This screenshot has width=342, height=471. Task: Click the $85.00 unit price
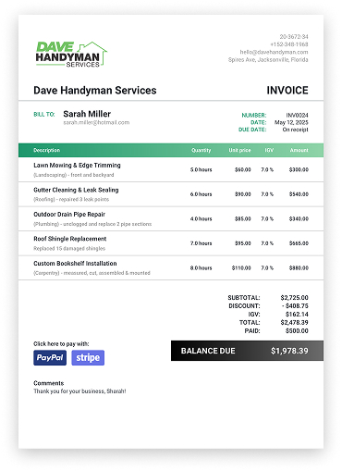pyautogui.click(x=243, y=218)
